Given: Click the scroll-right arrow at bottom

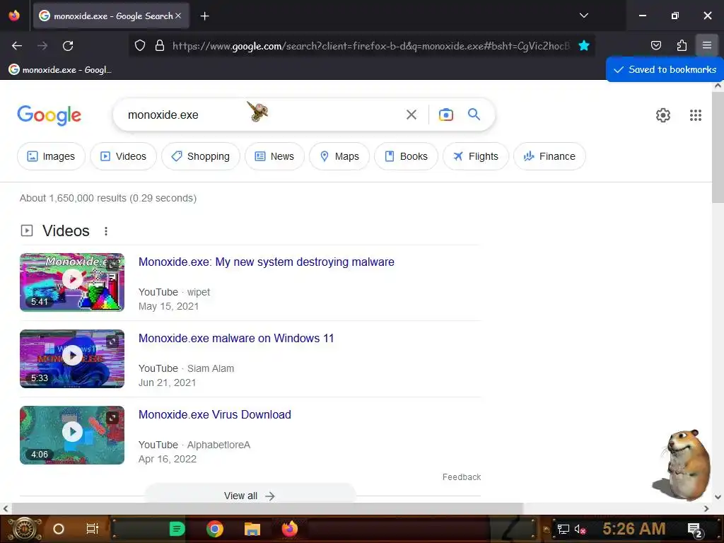Looking at the screenshot, I should 706,508.
